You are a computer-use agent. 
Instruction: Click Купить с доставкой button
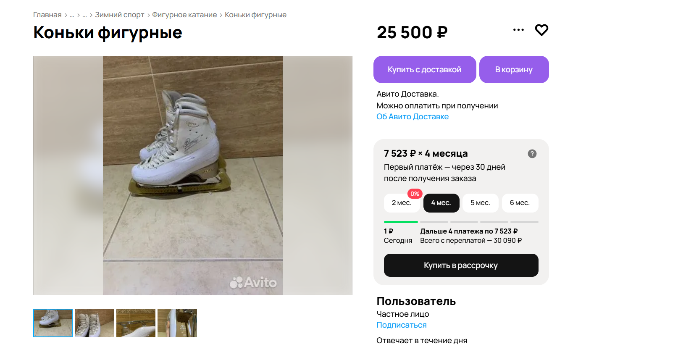pos(424,70)
